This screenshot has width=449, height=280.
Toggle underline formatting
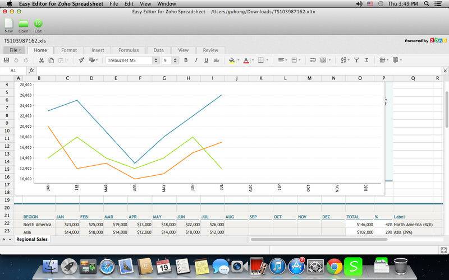pyautogui.click(x=206, y=60)
